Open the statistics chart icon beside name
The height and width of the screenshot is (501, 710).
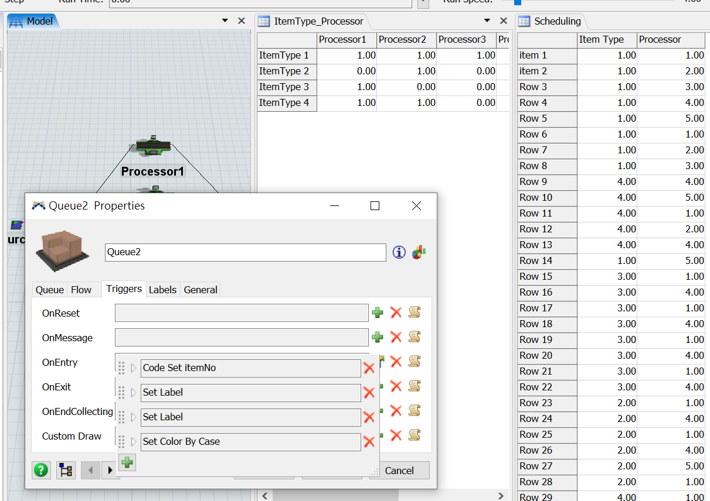point(419,252)
